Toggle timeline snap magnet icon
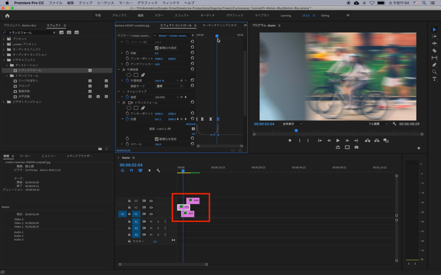The height and width of the screenshot is (275, 441). tap(131, 171)
